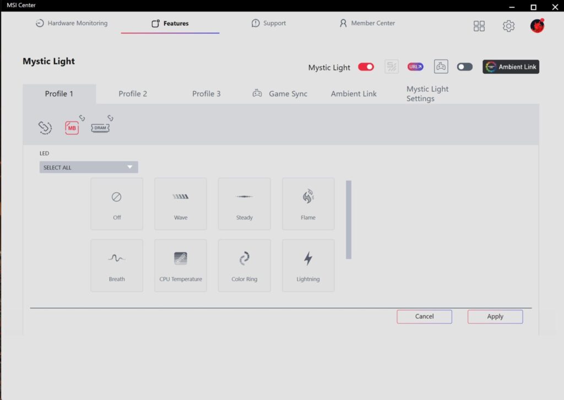
Task: Maximize the MSI Center window
Action: click(533, 7)
